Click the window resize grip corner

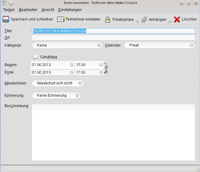point(198,170)
